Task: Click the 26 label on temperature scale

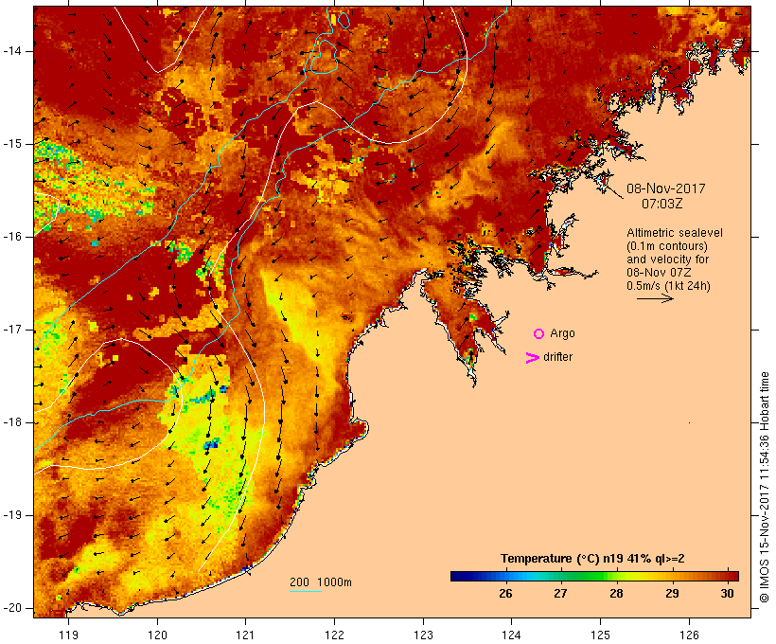Action: [x=505, y=593]
